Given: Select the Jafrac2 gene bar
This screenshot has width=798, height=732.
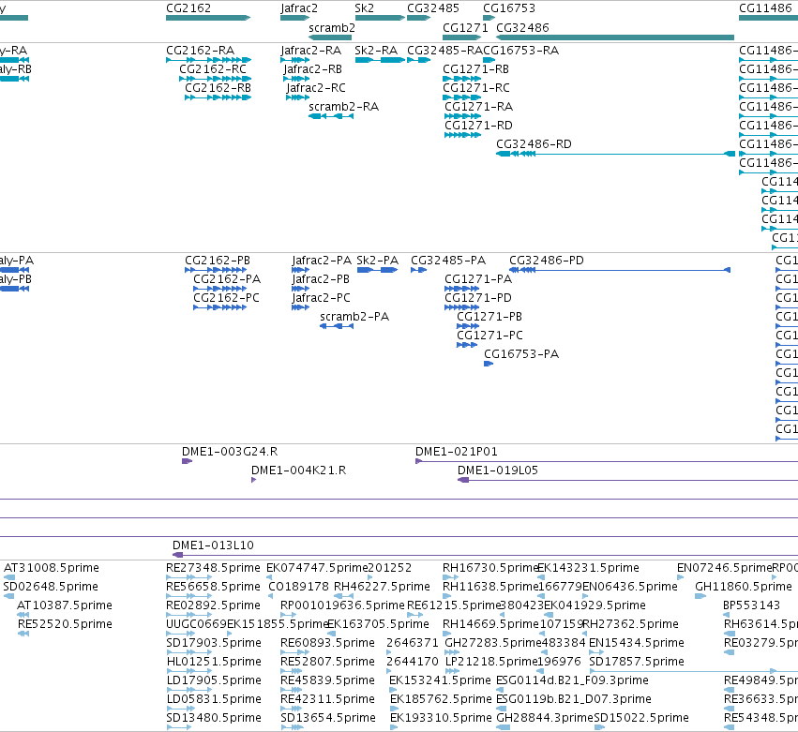Looking at the screenshot, I should pyautogui.click(x=294, y=18).
